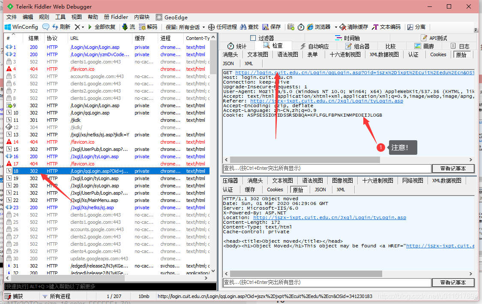This screenshot has height=304, width=482.
Task: Click the response raw view horizontal scrollbar
Action: (306, 274)
